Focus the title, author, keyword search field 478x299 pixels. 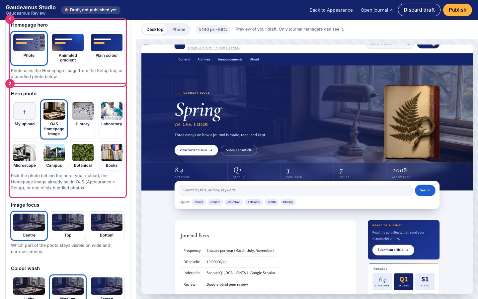pyautogui.click(x=295, y=190)
